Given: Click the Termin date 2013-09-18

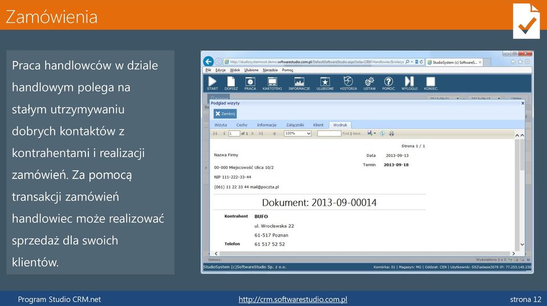Looking at the screenshot, I should 396,165.
